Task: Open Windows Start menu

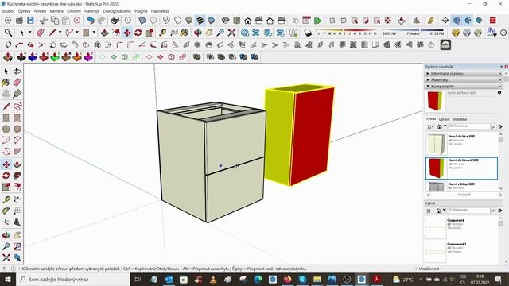Action: (x=8, y=279)
